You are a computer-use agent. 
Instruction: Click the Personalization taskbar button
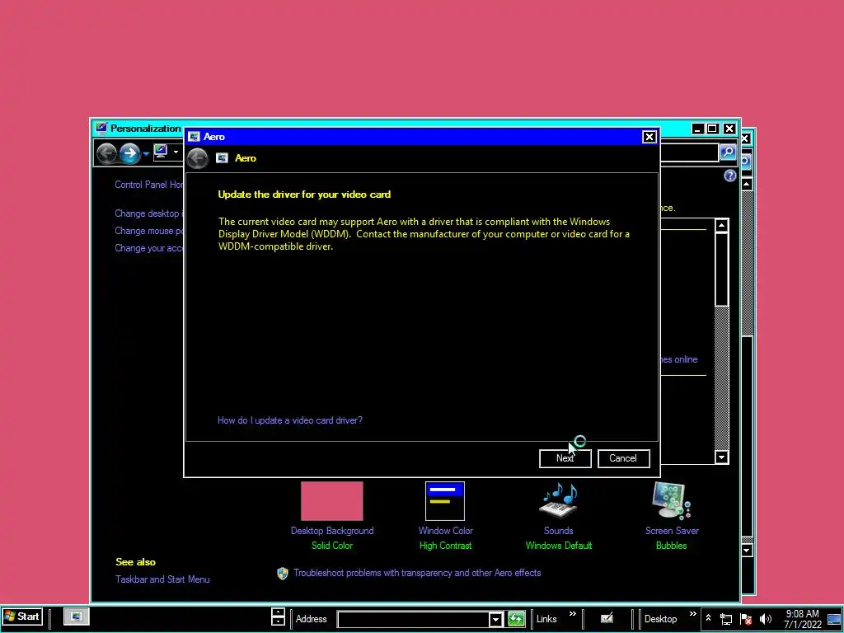[x=76, y=617]
